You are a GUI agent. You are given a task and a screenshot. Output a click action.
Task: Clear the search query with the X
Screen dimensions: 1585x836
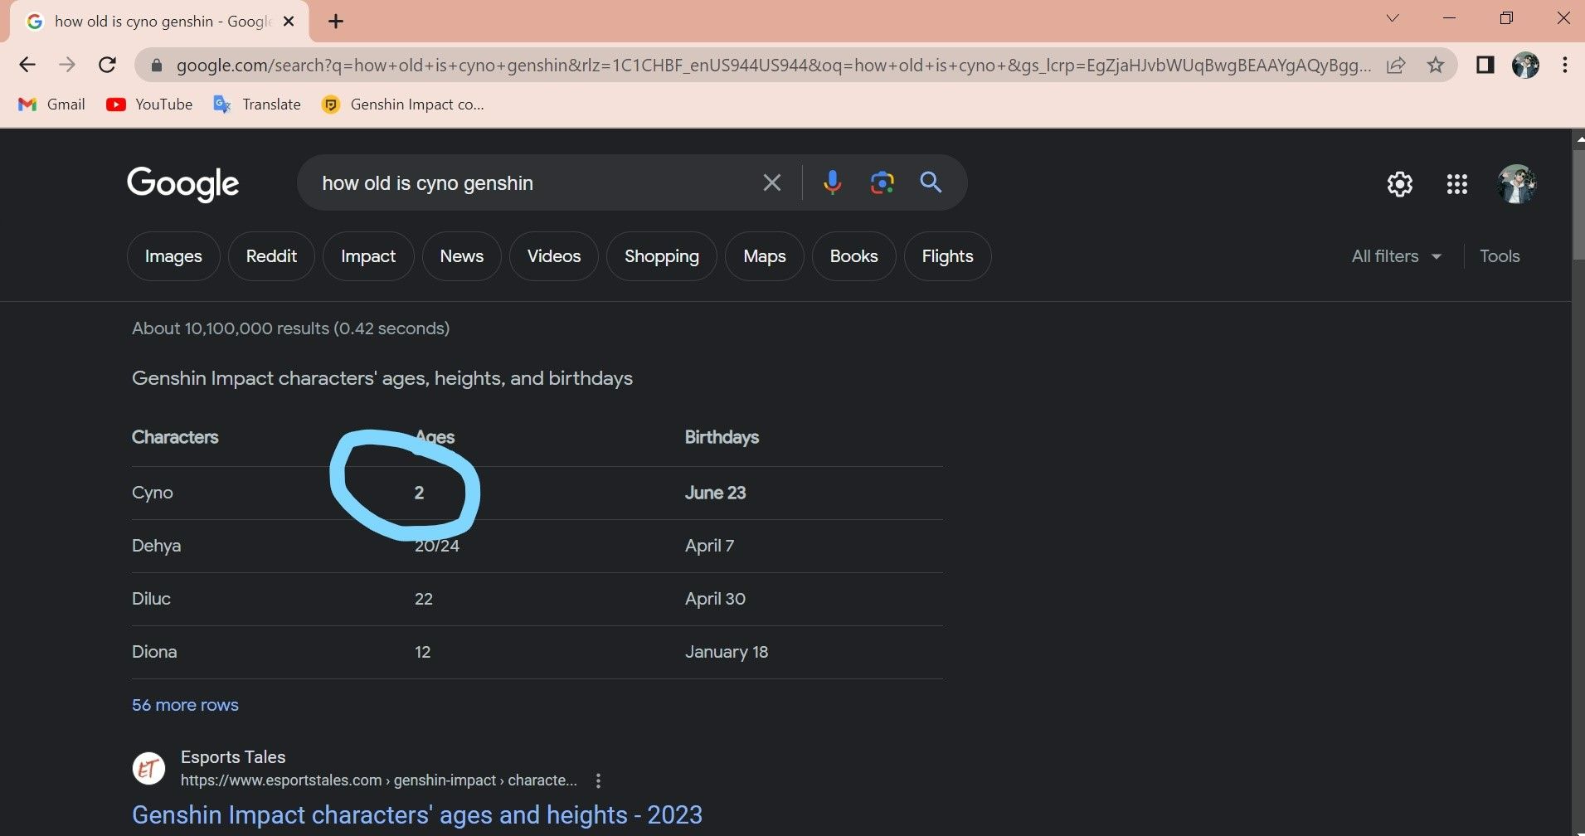pos(771,182)
